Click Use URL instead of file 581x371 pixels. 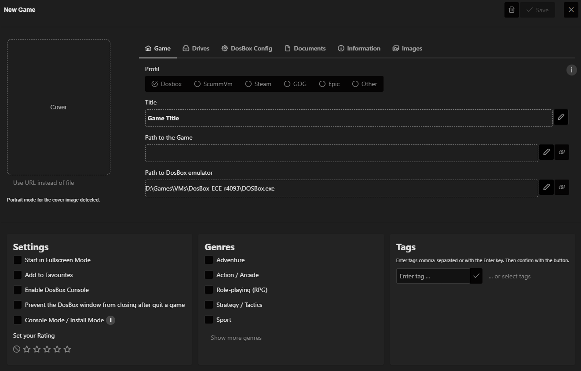tap(43, 183)
